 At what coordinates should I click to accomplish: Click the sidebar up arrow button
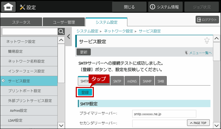point(61,40)
